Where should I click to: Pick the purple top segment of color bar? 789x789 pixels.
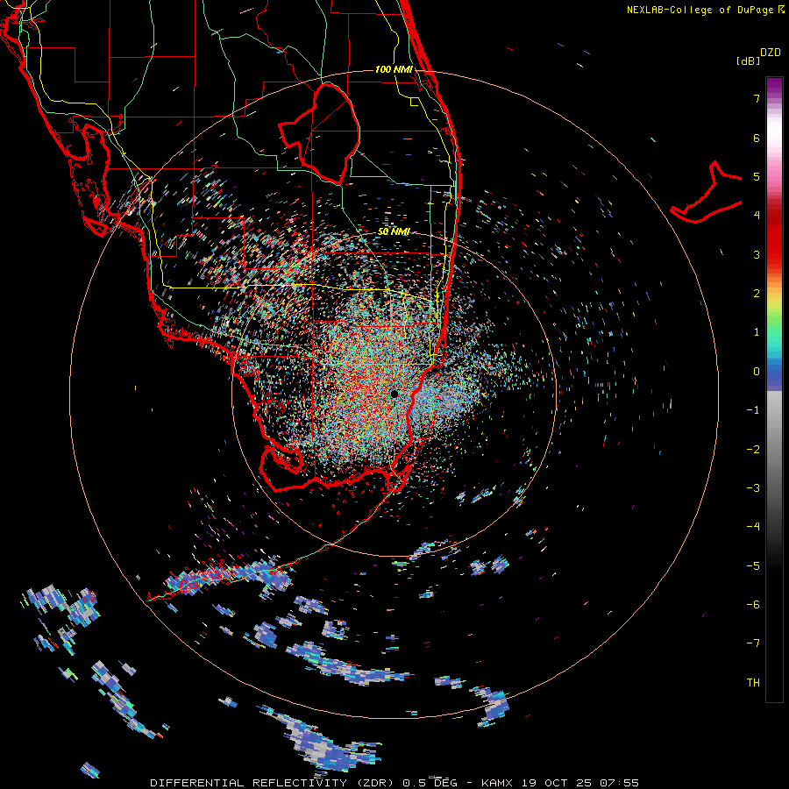click(774, 86)
